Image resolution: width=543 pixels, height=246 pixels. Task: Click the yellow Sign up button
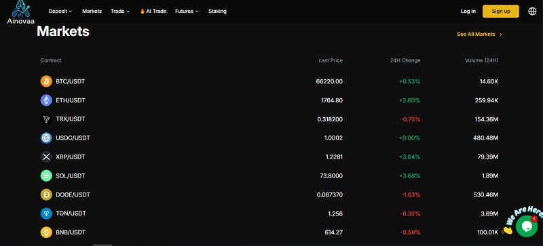501,11
